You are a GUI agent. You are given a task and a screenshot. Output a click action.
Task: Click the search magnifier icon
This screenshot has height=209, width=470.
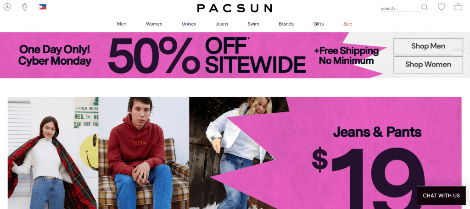(x=425, y=7)
